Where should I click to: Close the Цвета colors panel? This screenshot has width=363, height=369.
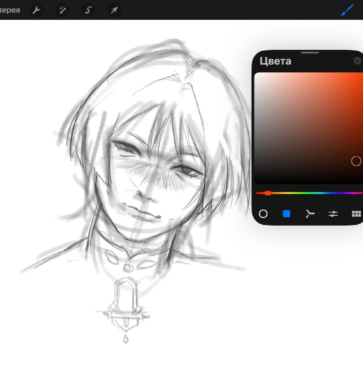point(357,61)
